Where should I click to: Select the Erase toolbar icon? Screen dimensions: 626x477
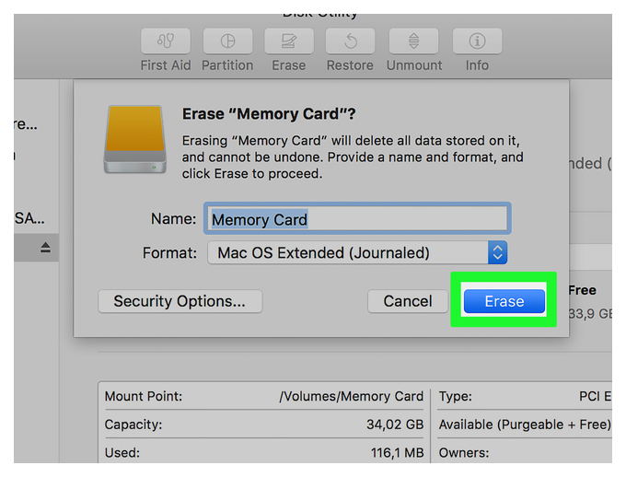pyautogui.click(x=289, y=41)
